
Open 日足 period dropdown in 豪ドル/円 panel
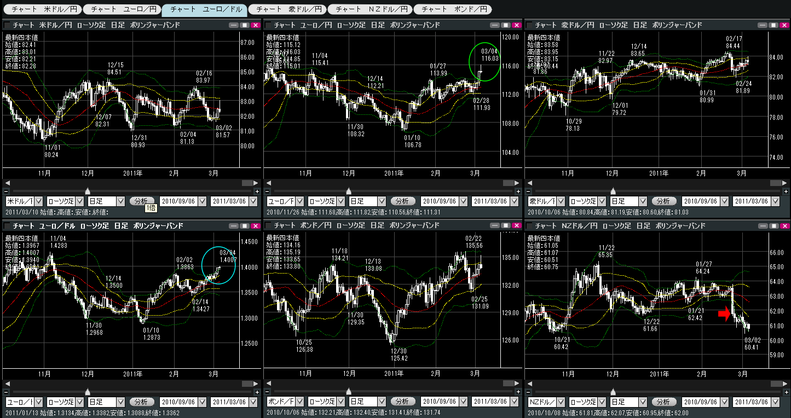click(643, 201)
